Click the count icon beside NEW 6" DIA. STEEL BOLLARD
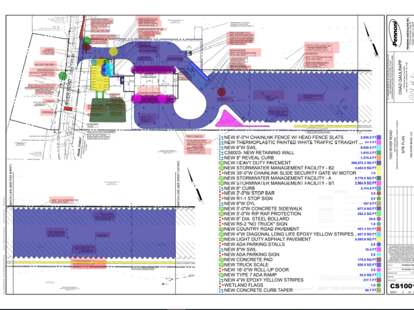 click(221, 219)
